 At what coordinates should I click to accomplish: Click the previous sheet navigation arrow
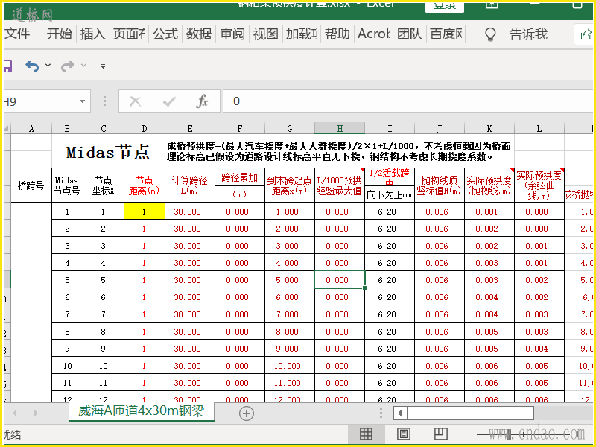[15, 413]
